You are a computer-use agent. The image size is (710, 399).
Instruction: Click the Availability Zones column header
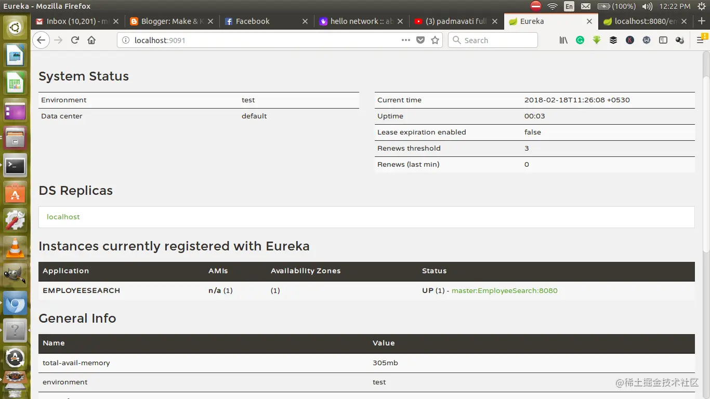coord(306,271)
